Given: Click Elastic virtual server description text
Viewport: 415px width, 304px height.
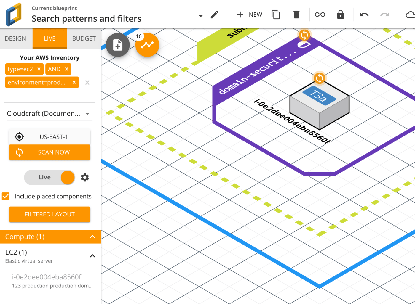Looking at the screenshot, I should (29, 261).
